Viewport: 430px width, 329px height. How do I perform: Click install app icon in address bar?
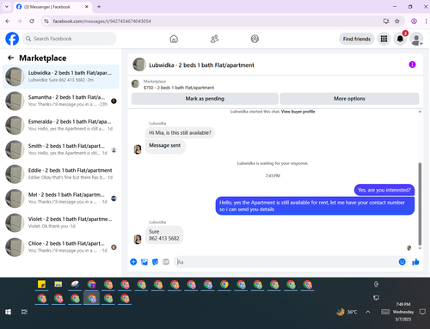pos(386,21)
